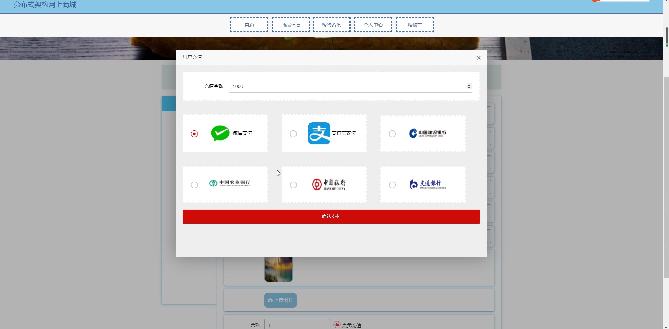
Task: Select the Bank of China radio button
Action: coord(293,185)
